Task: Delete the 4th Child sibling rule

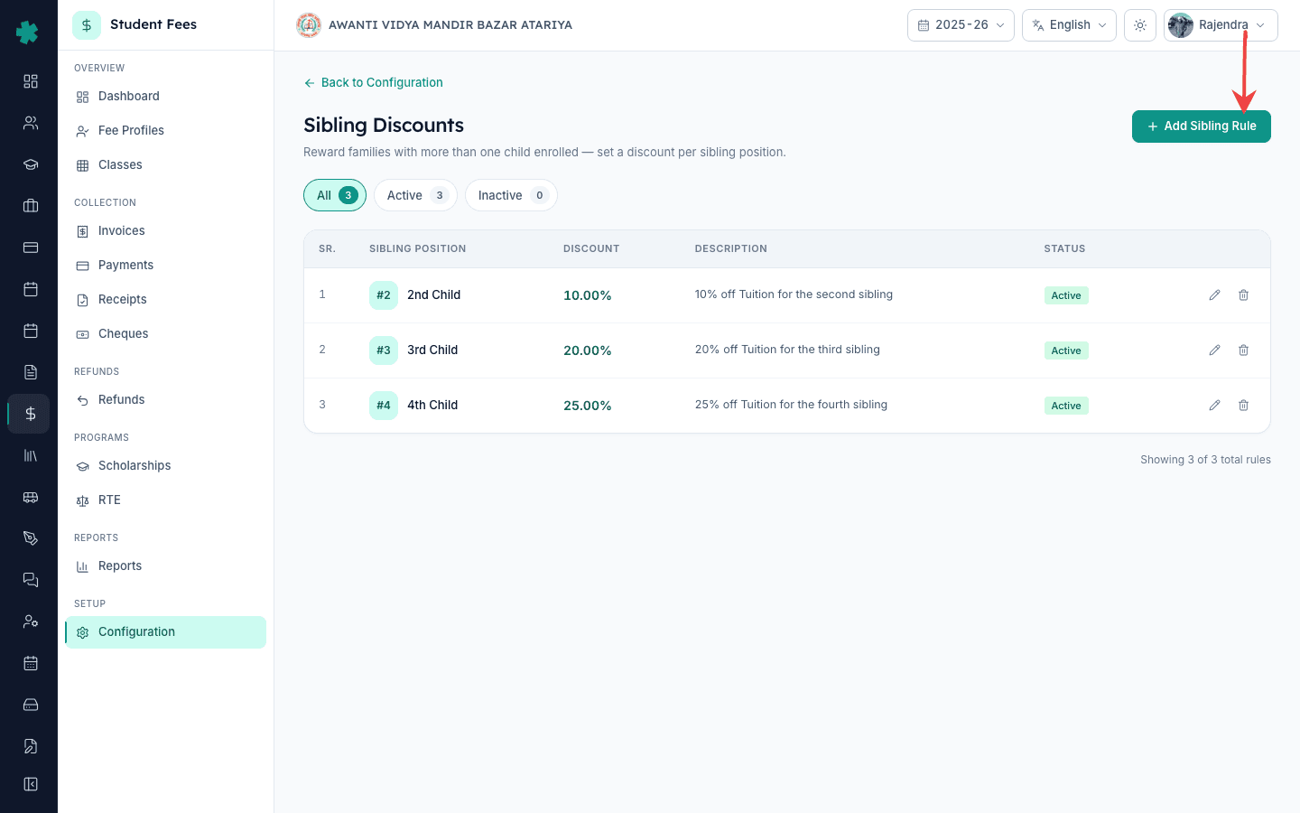Action: point(1243,406)
